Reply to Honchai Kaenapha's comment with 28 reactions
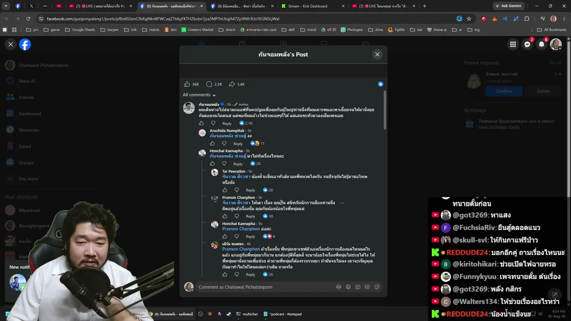Image resolution: width=571 pixels, height=321 pixels. point(238,164)
